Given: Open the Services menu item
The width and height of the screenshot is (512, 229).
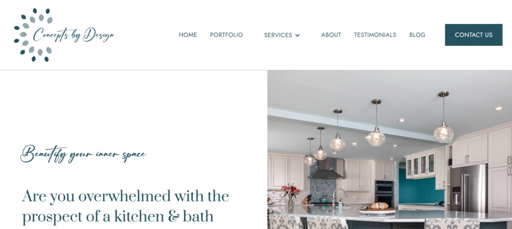Looking at the screenshot, I should 278,35.
